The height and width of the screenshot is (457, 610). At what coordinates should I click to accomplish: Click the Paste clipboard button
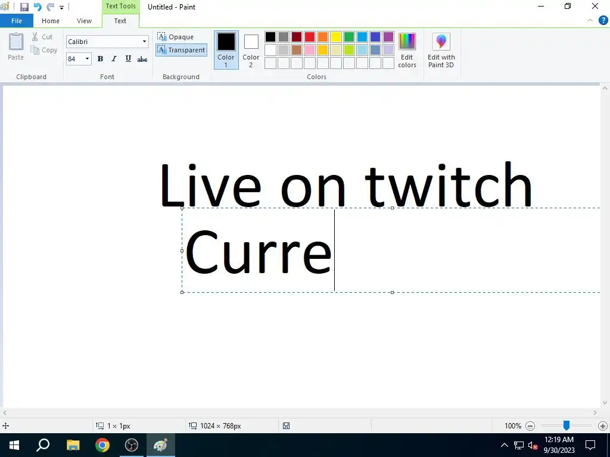click(x=16, y=46)
